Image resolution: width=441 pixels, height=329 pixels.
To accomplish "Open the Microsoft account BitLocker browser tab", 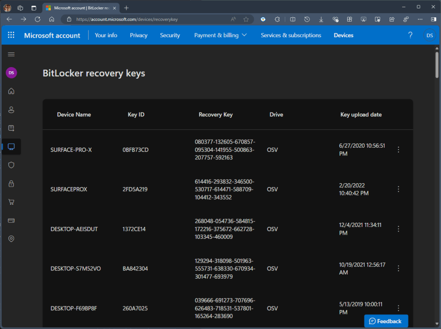I will tap(79, 8).
